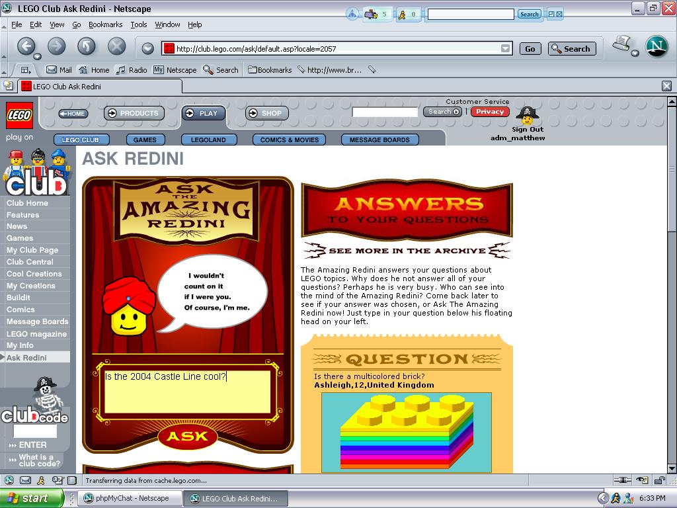
Task: Click the Netscape N logo icon
Action: (657, 46)
